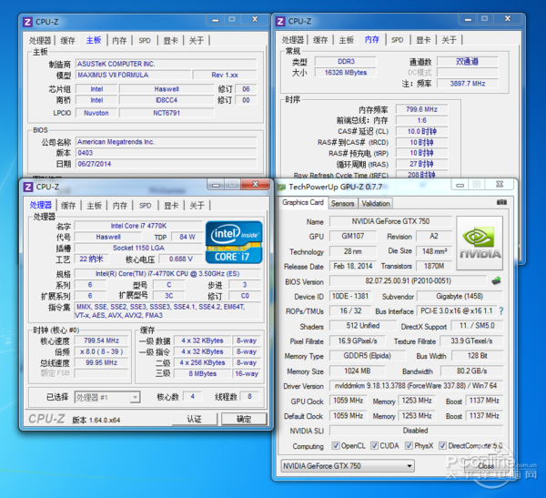Click the Intel Core i7 logo badge

click(234, 243)
